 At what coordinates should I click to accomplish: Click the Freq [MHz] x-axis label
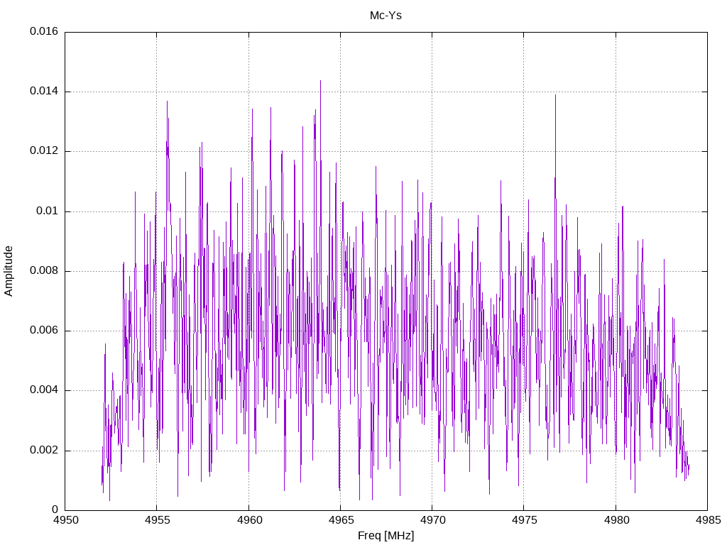386,536
